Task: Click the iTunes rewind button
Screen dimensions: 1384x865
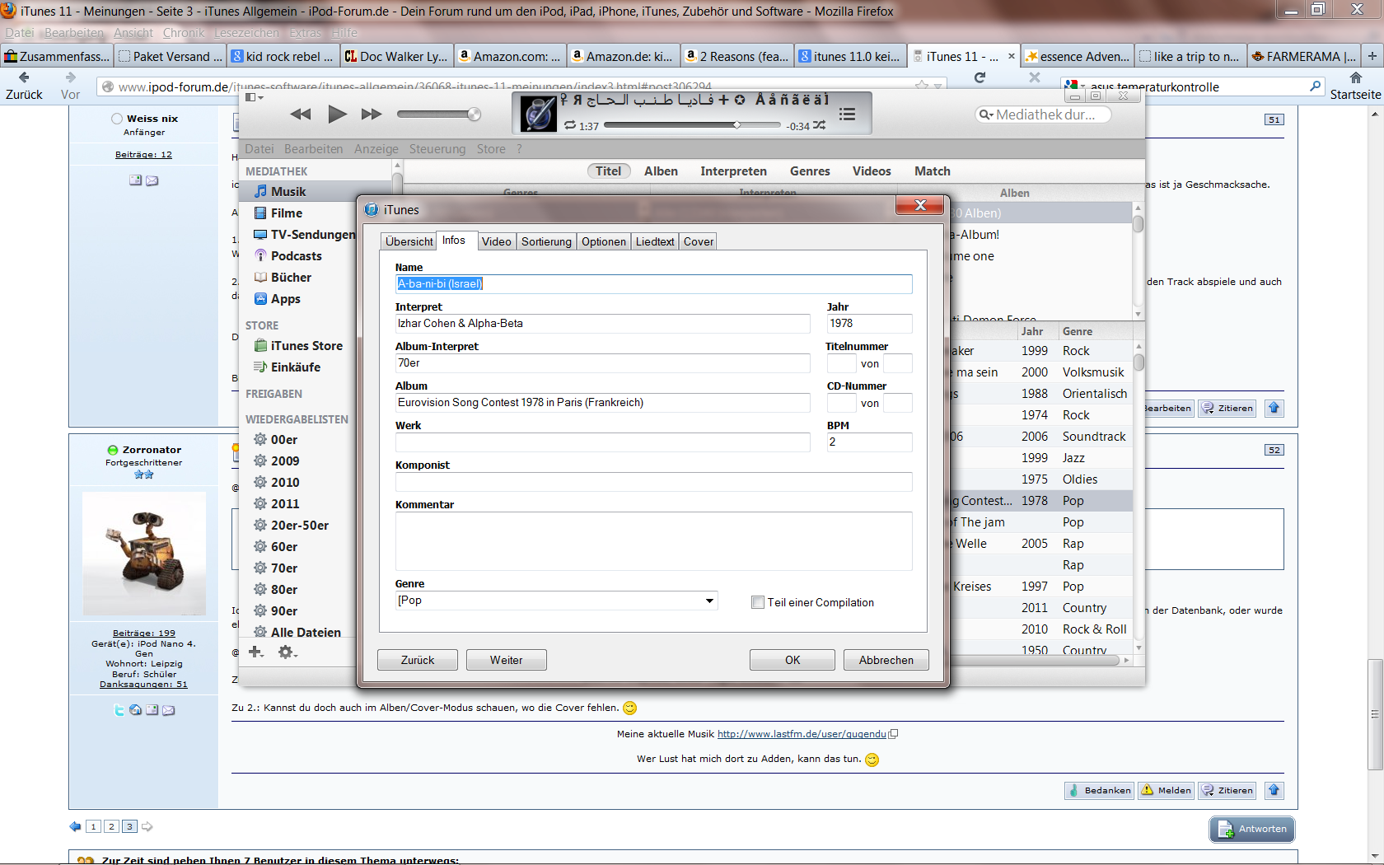Action: [x=301, y=114]
